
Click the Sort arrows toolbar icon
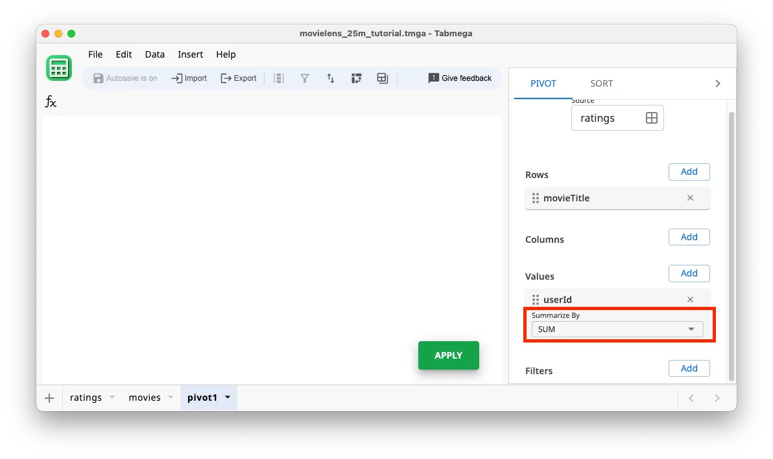(x=331, y=78)
